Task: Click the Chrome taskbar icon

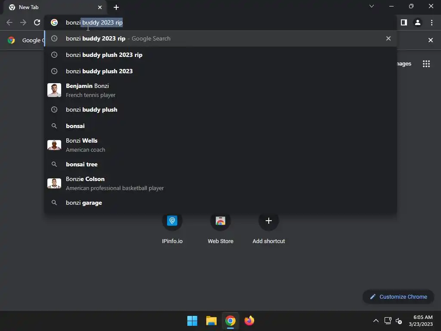Action: (230, 321)
